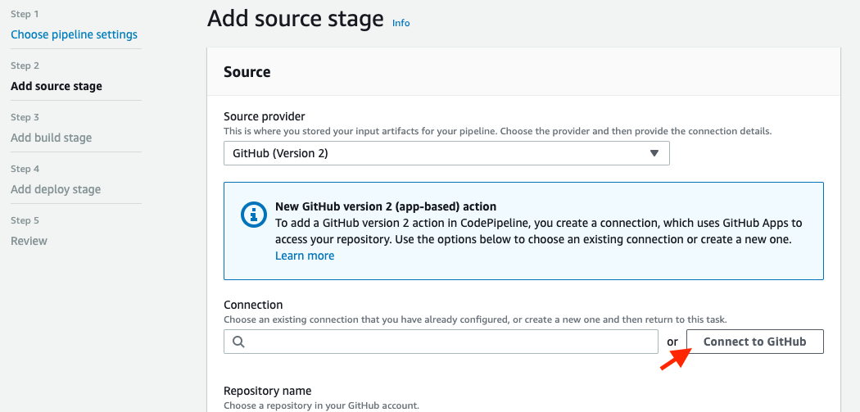Click the Source provider dropdown arrow

pyautogui.click(x=654, y=153)
